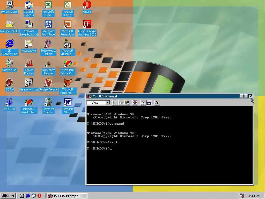This screenshot has height=199, width=265.
Task: Select Notepad++ desktop shortcut
Action: click(x=29, y=46)
